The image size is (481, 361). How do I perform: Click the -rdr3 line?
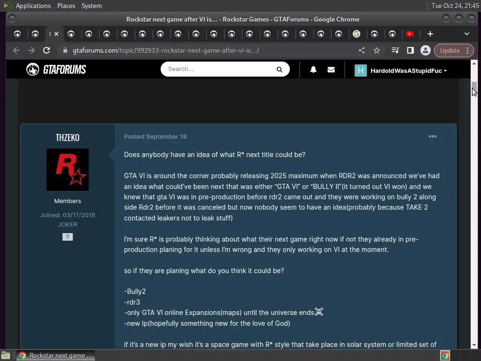pyautogui.click(x=132, y=302)
